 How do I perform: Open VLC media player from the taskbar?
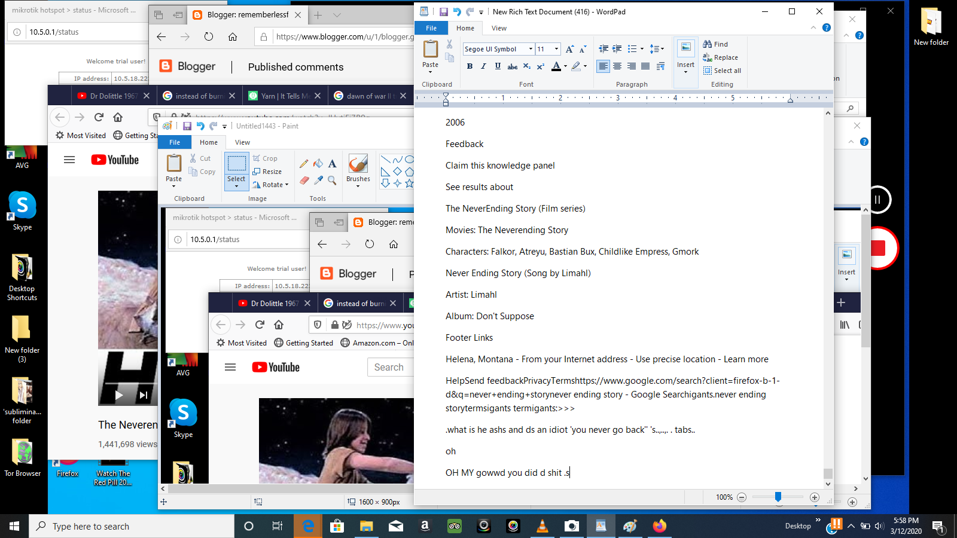point(542,526)
